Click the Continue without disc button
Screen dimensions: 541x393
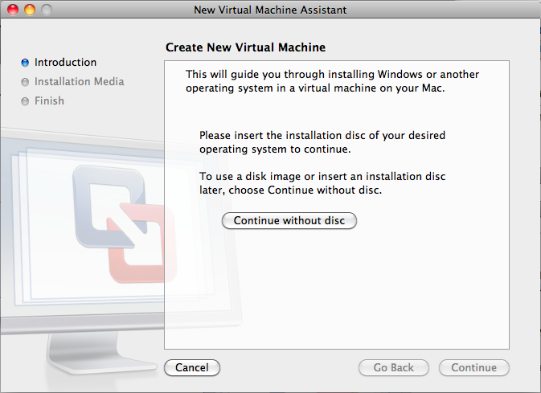289,220
